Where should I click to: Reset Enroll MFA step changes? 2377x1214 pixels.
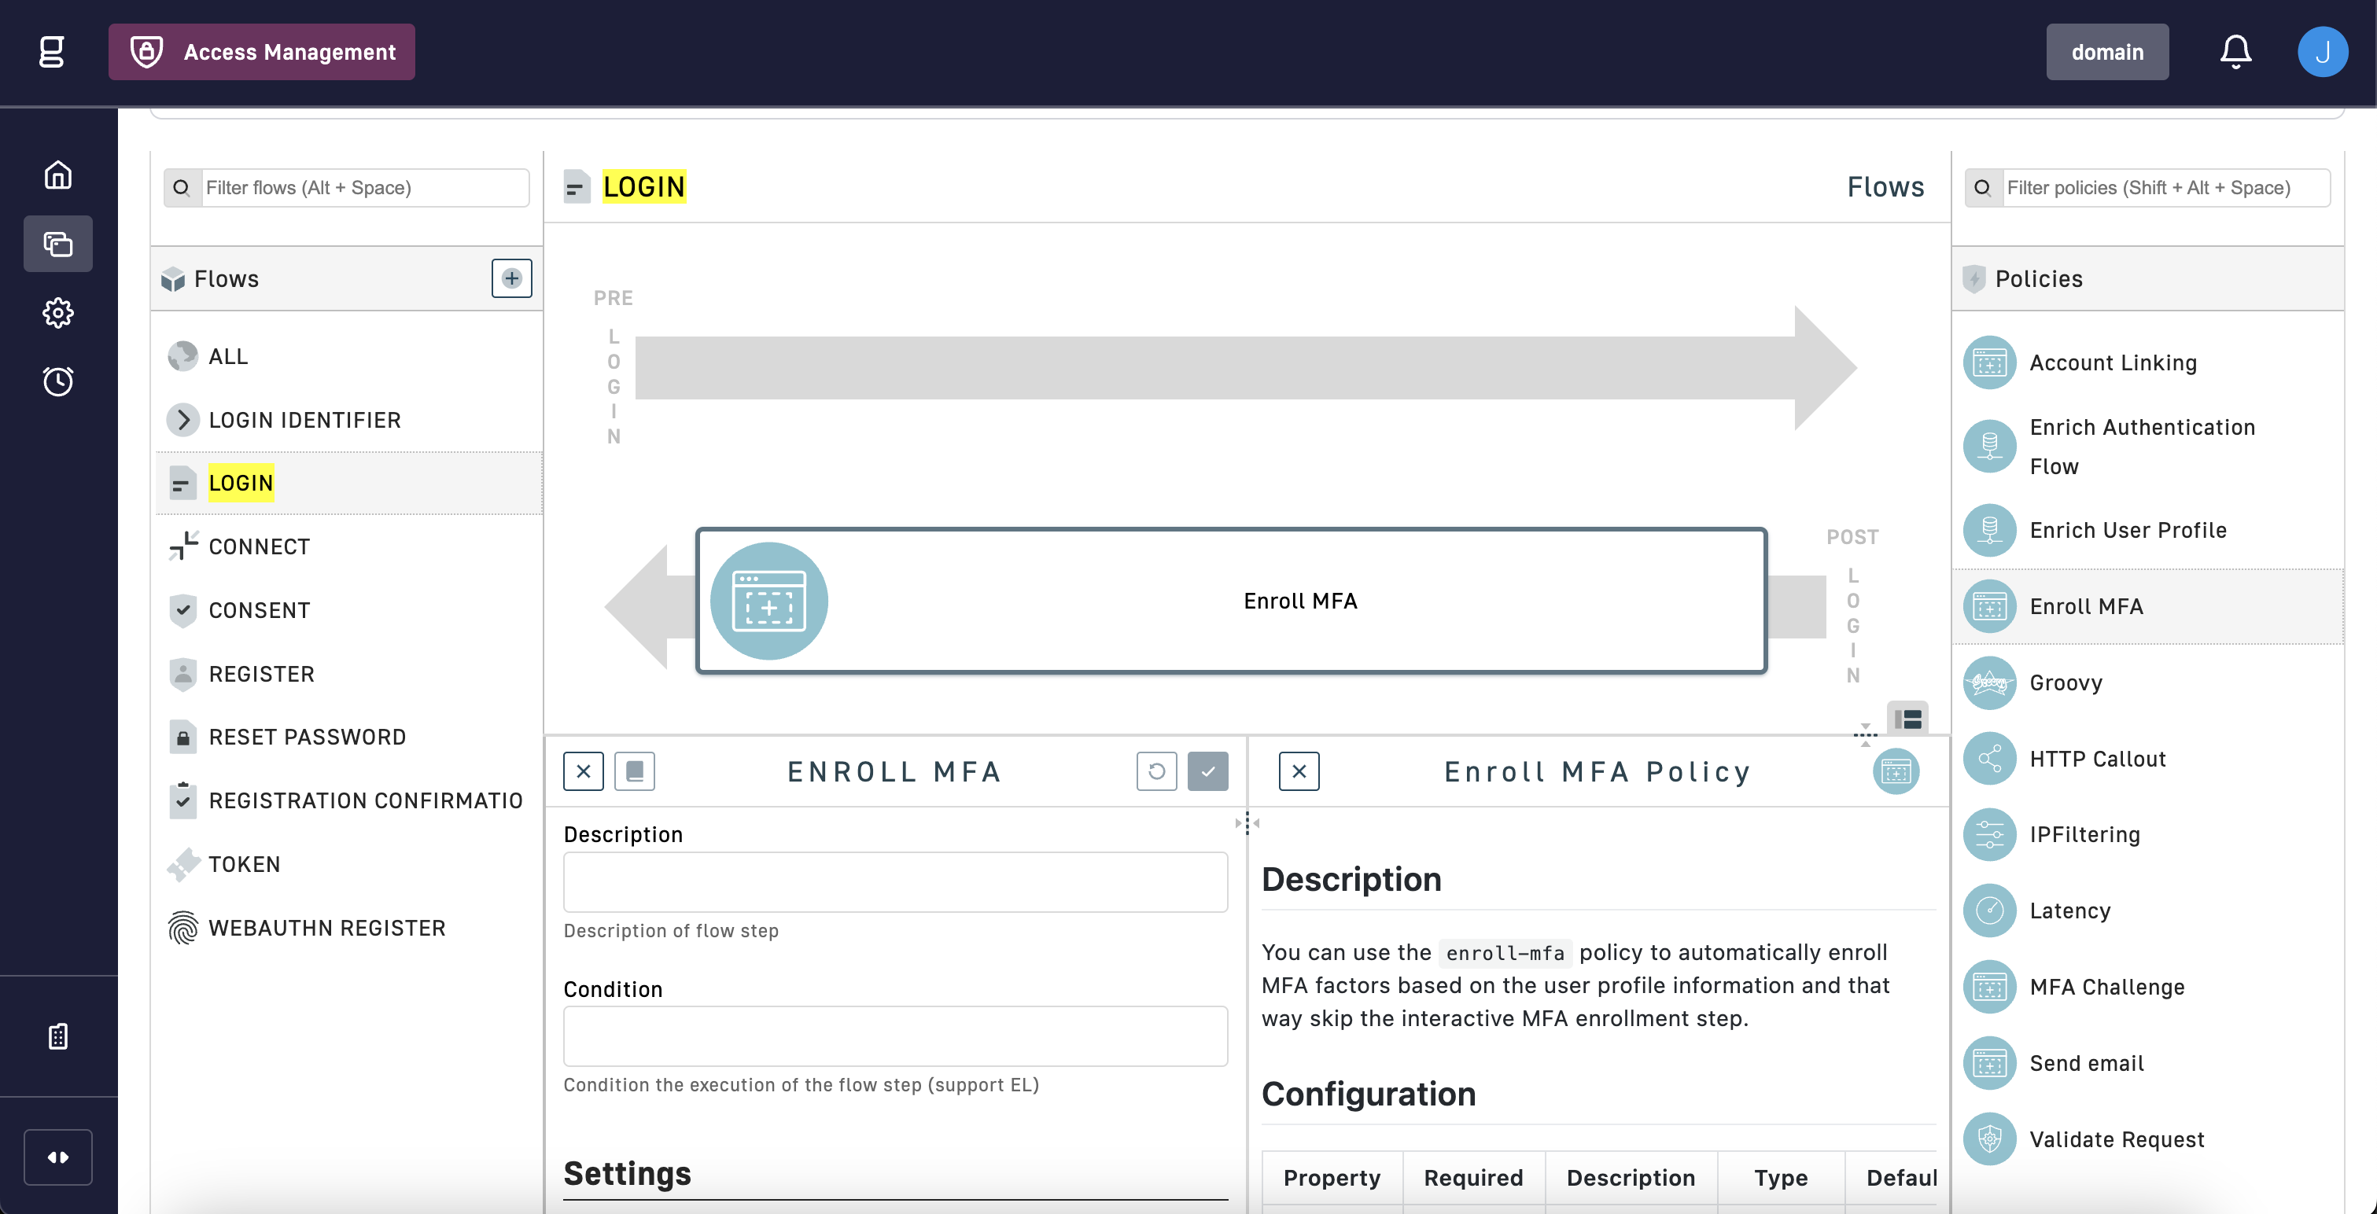click(1156, 771)
